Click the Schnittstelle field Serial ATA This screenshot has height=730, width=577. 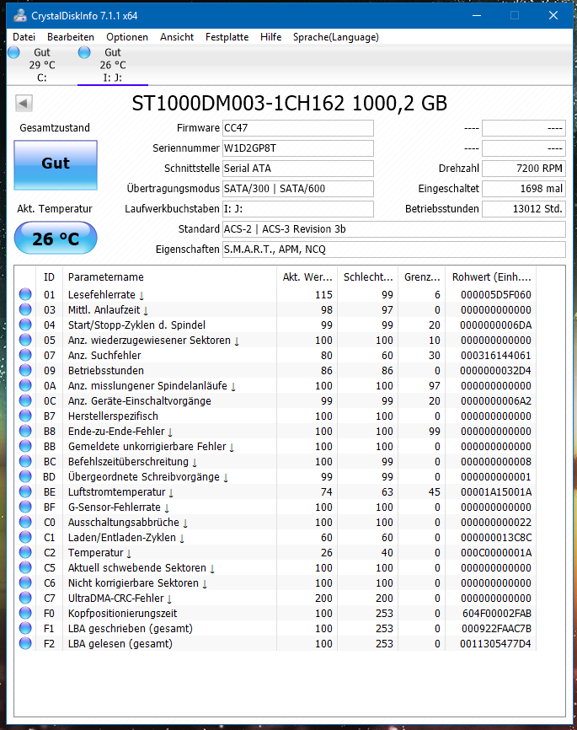[298, 169]
